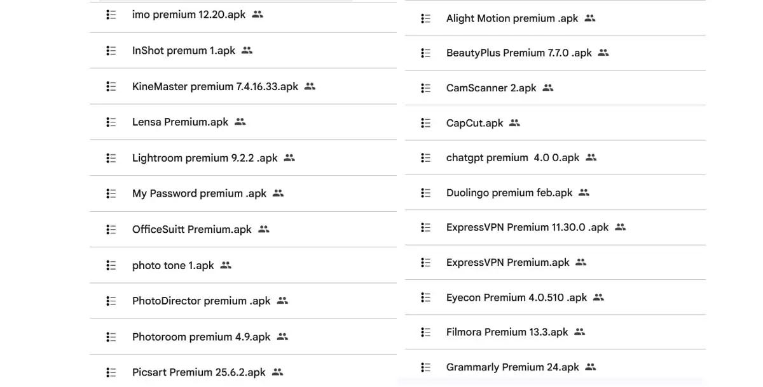Select OfficeSuitt Premium.apk file name
The width and height of the screenshot is (763, 387).
(191, 230)
